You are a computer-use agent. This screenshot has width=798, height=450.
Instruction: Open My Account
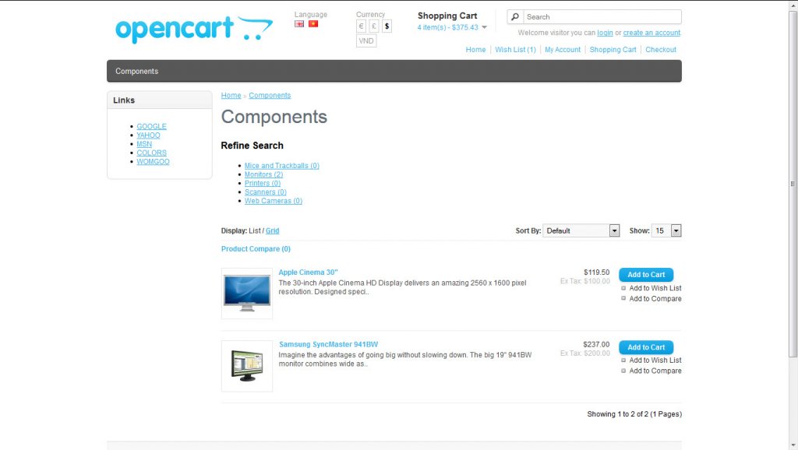click(x=563, y=50)
